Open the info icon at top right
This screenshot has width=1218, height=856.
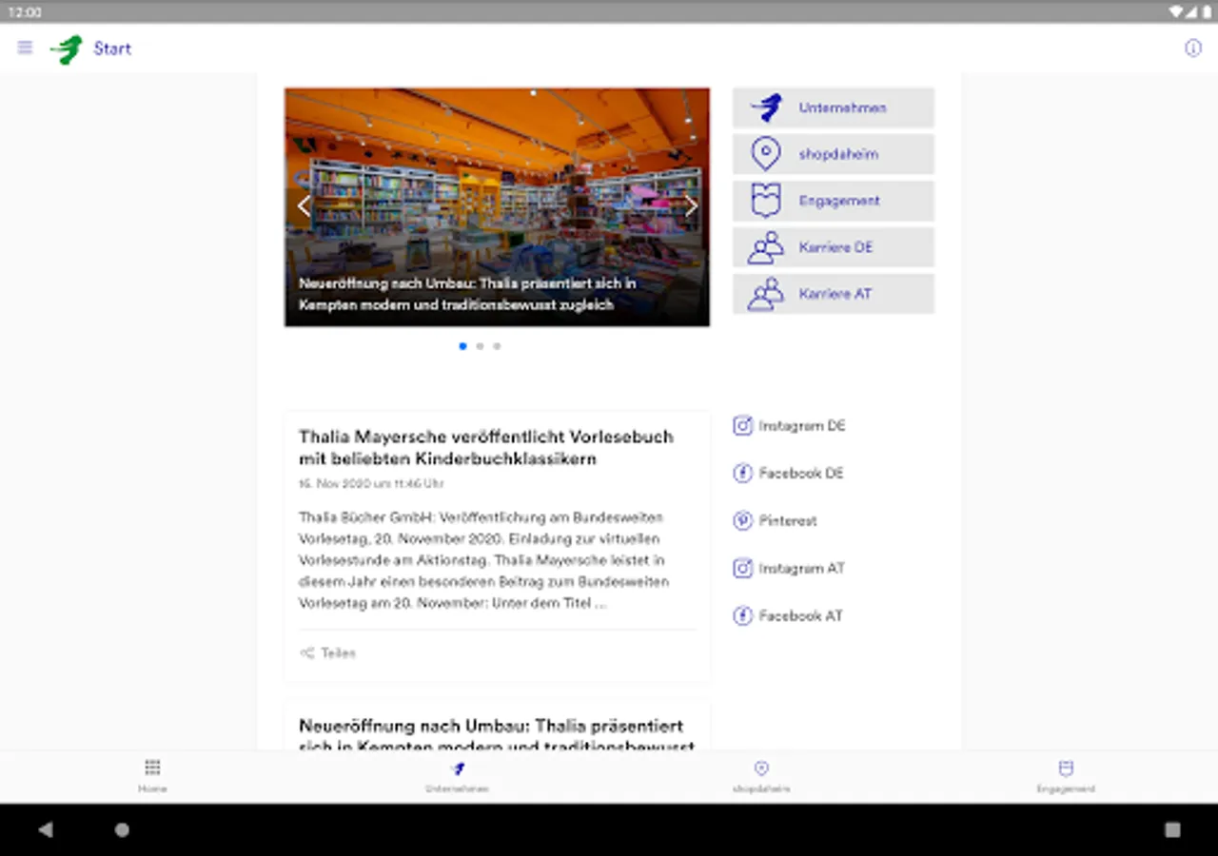tap(1192, 49)
